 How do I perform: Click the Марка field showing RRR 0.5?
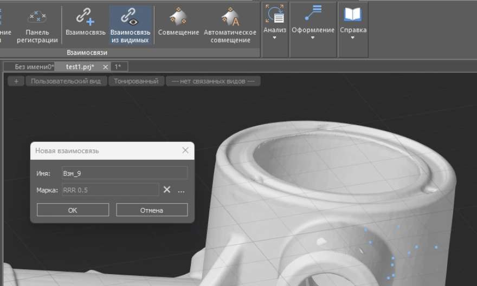coord(110,190)
